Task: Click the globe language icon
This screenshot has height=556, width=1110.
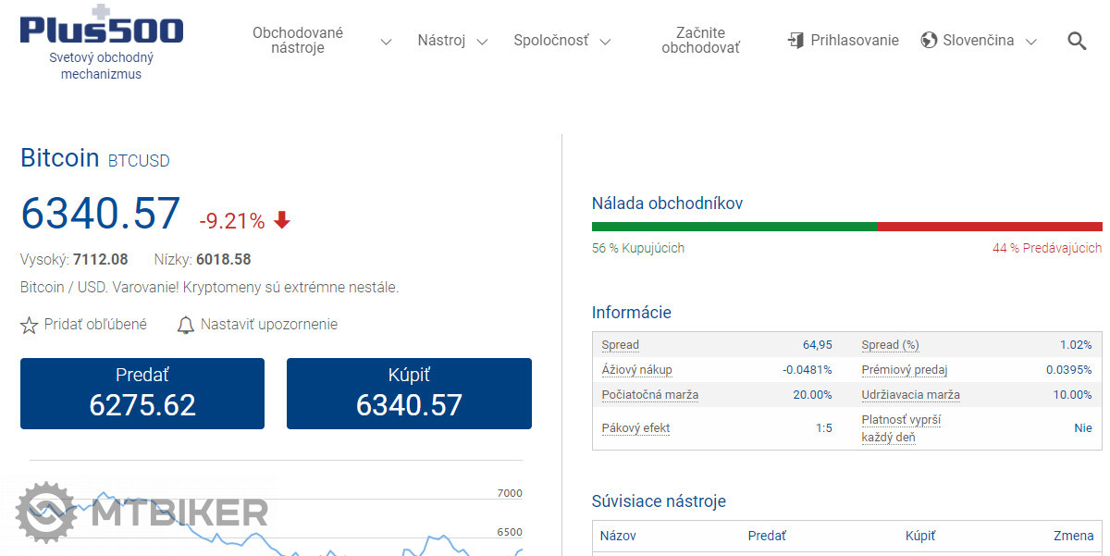Action: coord(929,41)
